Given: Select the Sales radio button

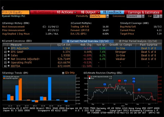Looking at the screenshot, I should [9, 55].
